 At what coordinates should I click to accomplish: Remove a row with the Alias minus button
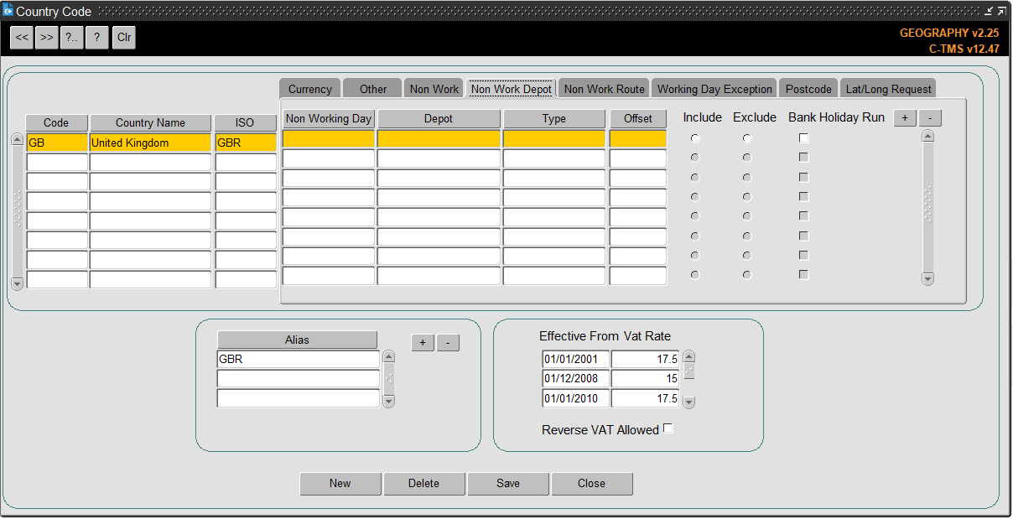(x=449, y=342)
